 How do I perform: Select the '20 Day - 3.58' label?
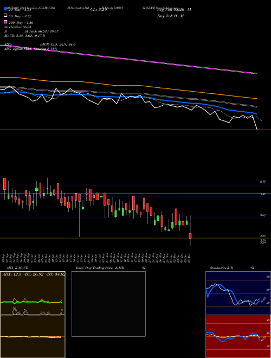point(20,10)
